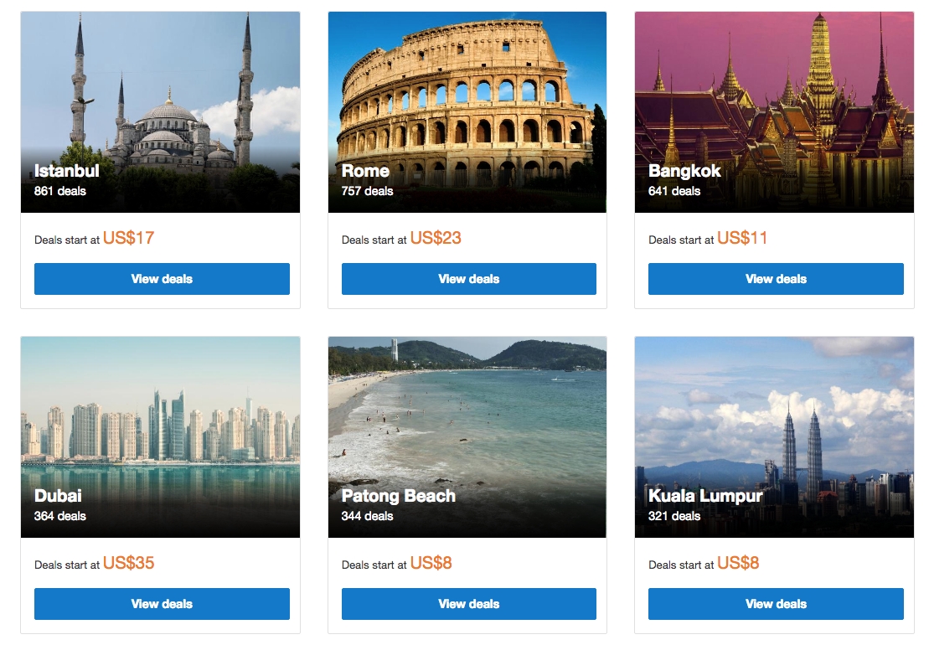Open the Rome Colosseum photo

click(467, 112)
